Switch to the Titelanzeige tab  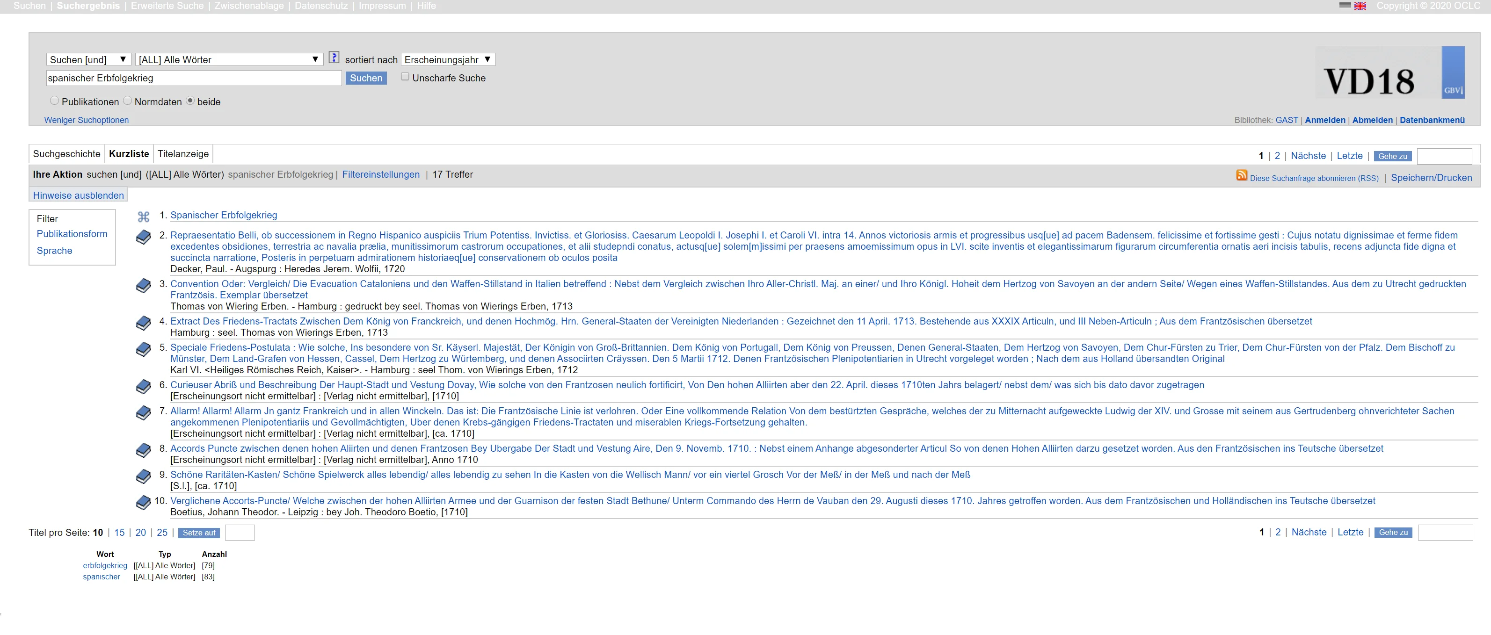point(183,154)
